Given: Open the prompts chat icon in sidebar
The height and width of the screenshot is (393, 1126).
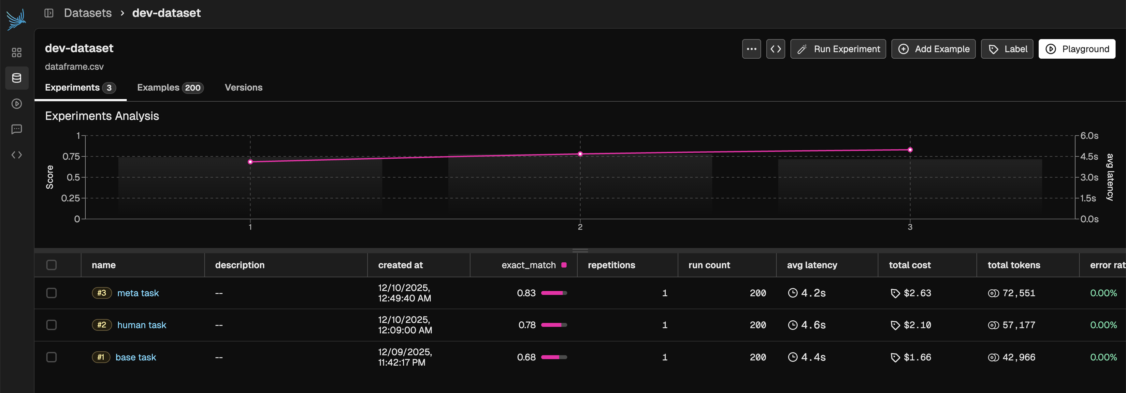Looking at the screenshot, I should click(x=17, y=129).
